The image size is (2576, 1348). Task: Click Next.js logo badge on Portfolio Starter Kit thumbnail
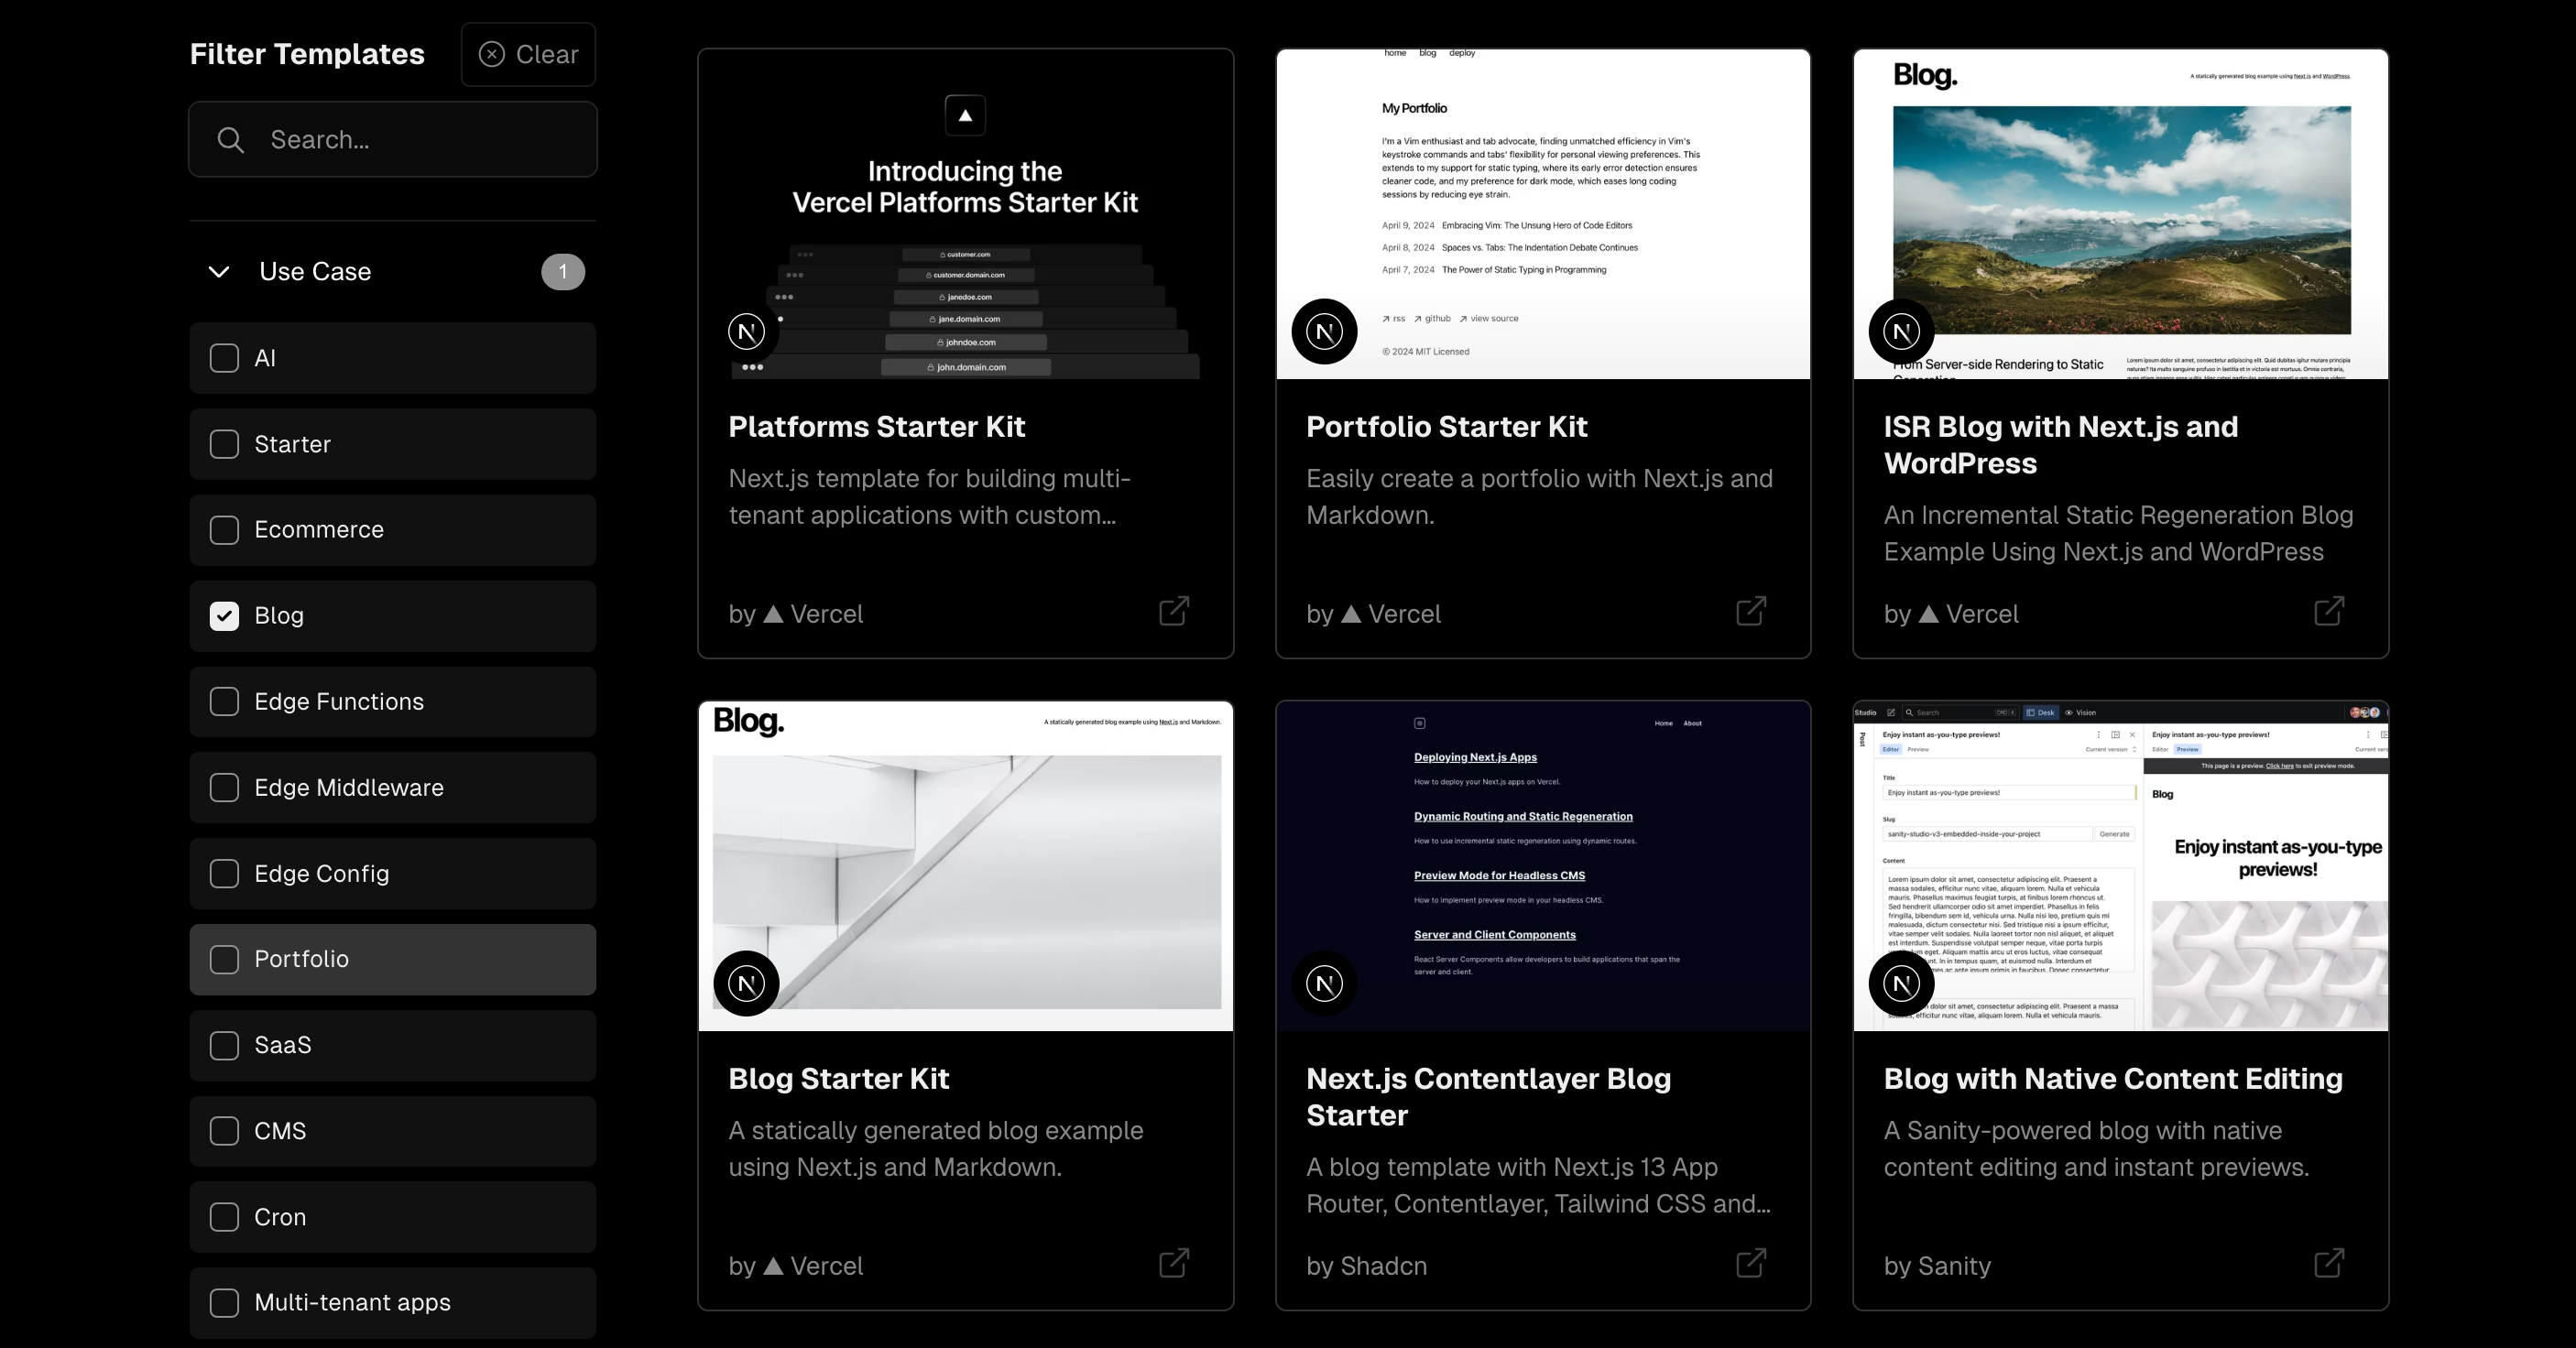click(1324, 331)
